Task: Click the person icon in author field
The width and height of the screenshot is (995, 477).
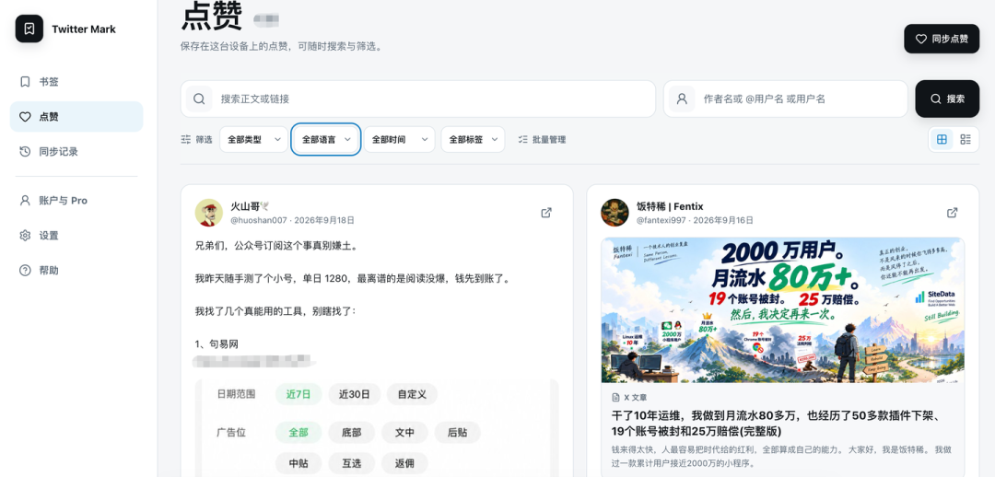Action: pyautogui.click(x=682, y=99)
